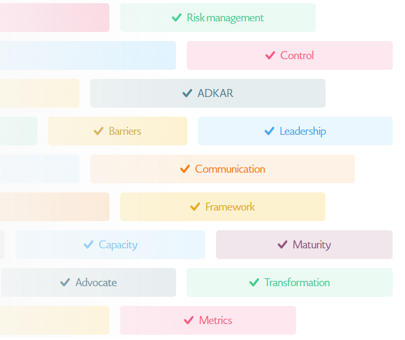
Task: Select the Risk management tag
Action: tap(218, 18)
